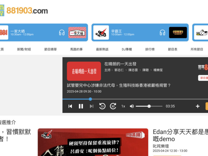Click the 叱咤903 station logo
Viewport: 208px width, 156px height.
pos(101,32)
